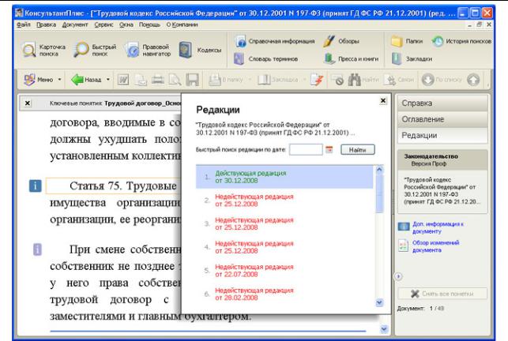Click the Найти button in Редакции
This screenshot has height=341, width=508.
pyautogui.click(x=358, y=150)
